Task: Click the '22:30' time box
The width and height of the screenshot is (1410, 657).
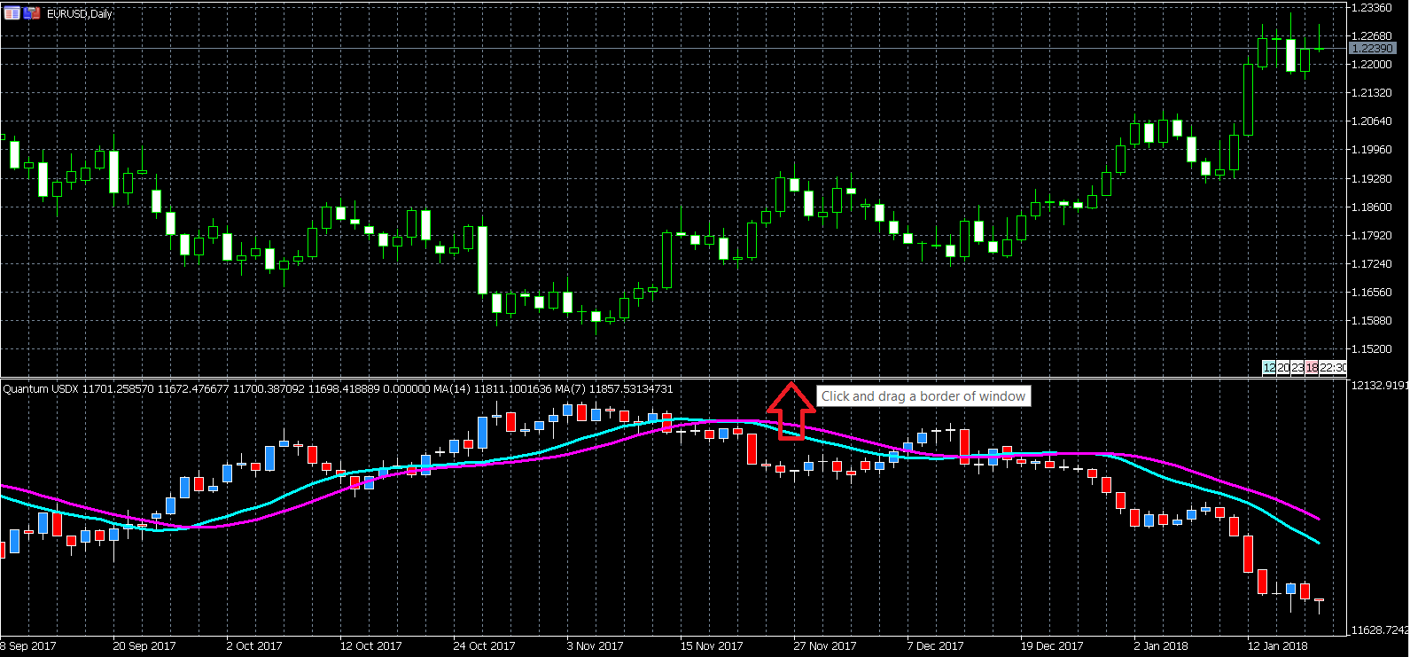Action: click(1332, 367)
